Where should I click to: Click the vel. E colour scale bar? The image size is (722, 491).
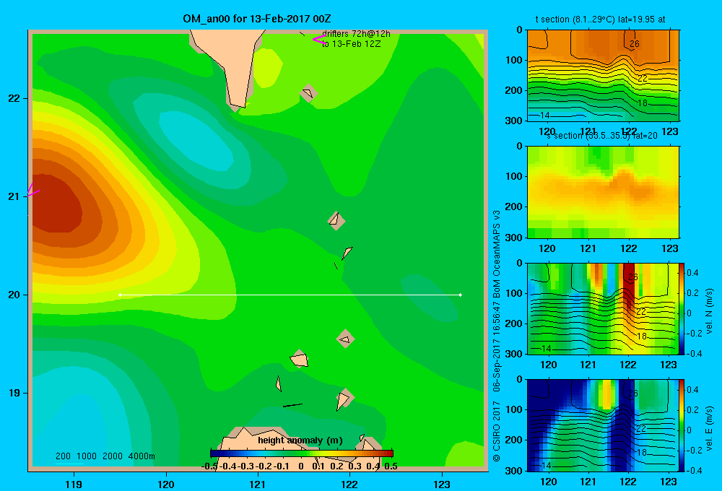point(682,425)
